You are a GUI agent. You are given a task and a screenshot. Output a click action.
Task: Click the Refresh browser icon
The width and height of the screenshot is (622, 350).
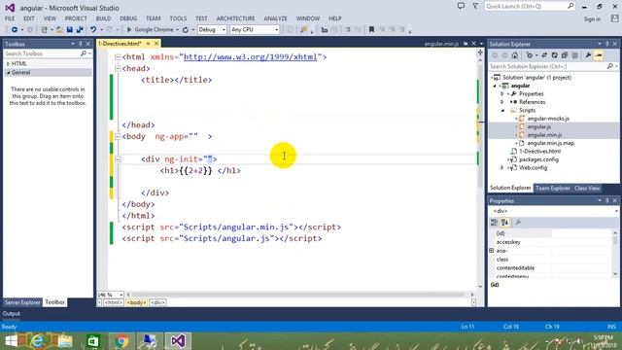pyautogui.click(x=186, y=30)
